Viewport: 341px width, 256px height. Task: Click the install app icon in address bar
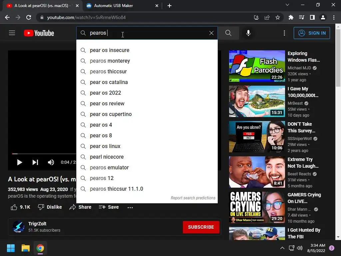click(x=256, y=17)
